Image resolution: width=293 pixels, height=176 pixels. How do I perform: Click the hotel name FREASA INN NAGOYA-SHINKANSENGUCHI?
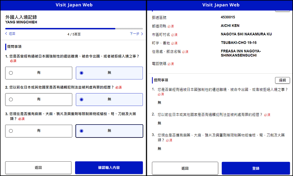[x=241, y=53]
